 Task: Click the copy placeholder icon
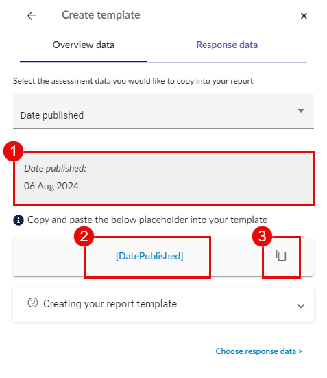[281, 255]
